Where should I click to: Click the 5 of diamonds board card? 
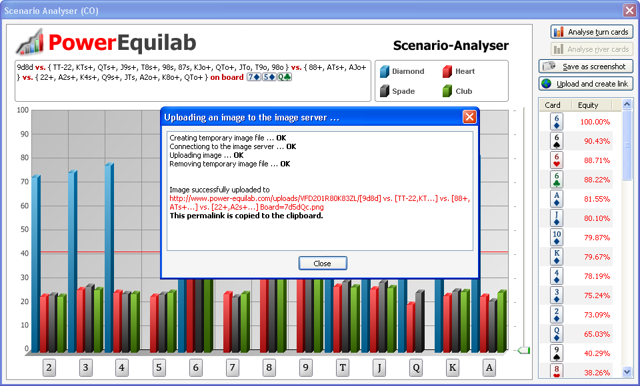pyautogui.click(x=269, y=77)
